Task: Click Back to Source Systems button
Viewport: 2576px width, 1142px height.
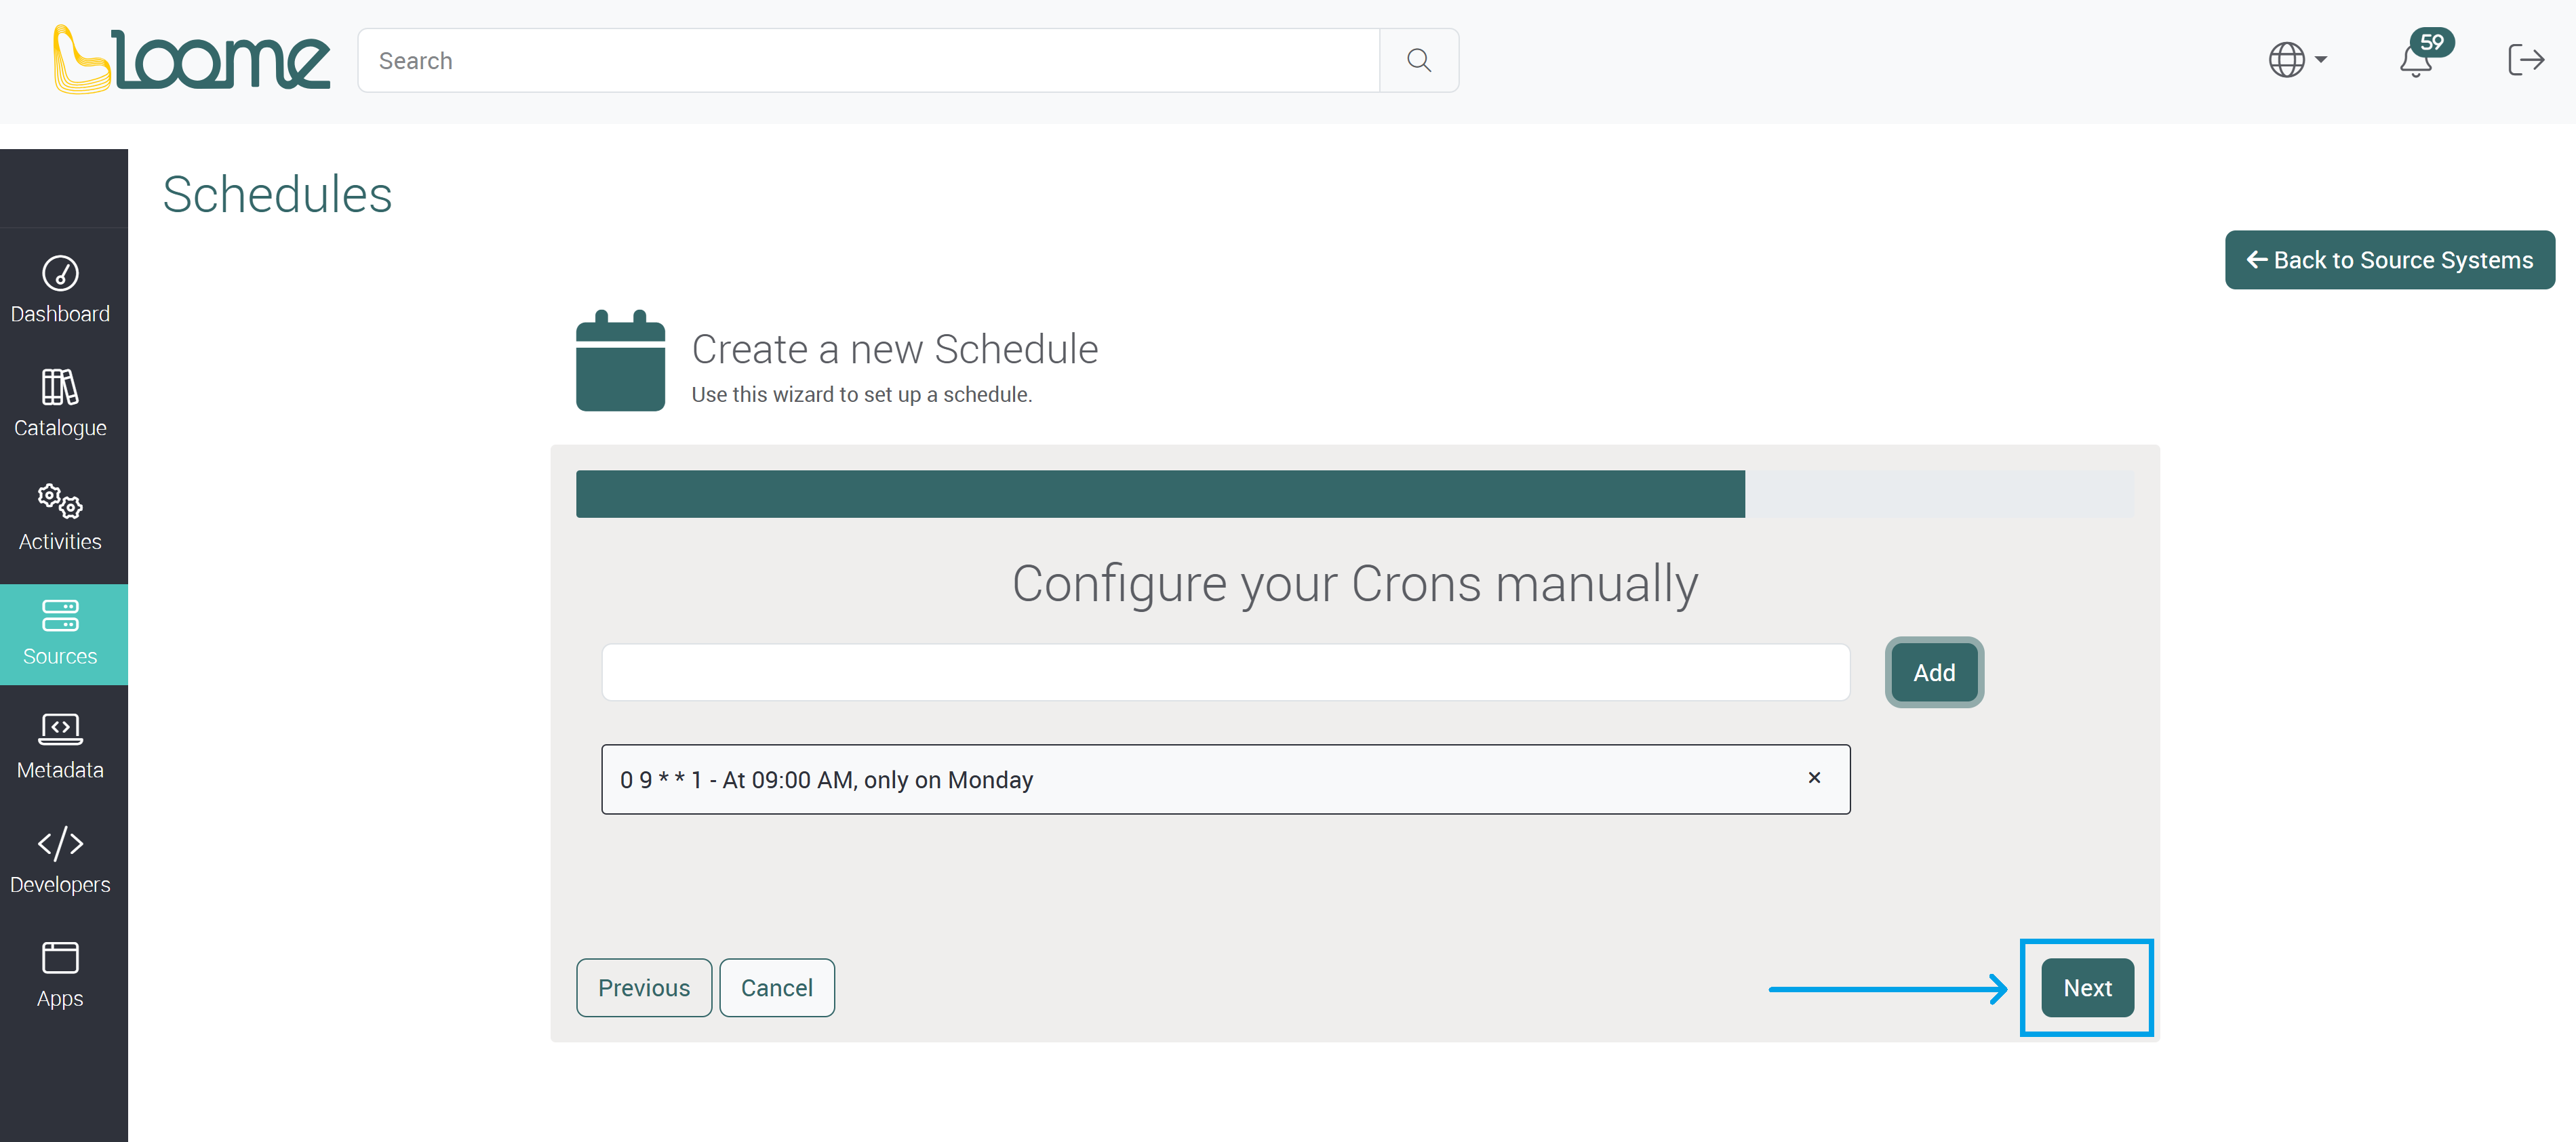Action: click(2389, 260)
